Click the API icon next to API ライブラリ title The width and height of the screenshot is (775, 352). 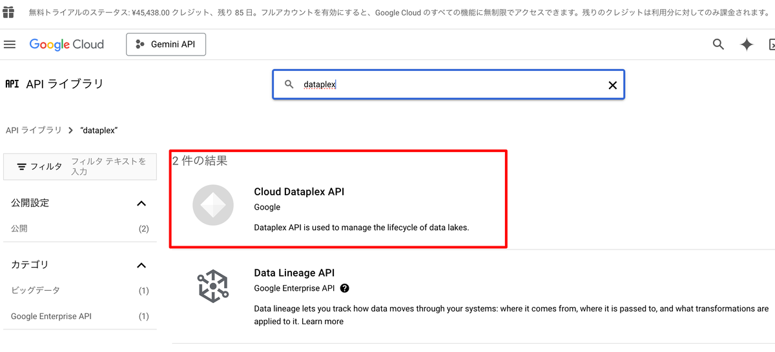(12, 84)
